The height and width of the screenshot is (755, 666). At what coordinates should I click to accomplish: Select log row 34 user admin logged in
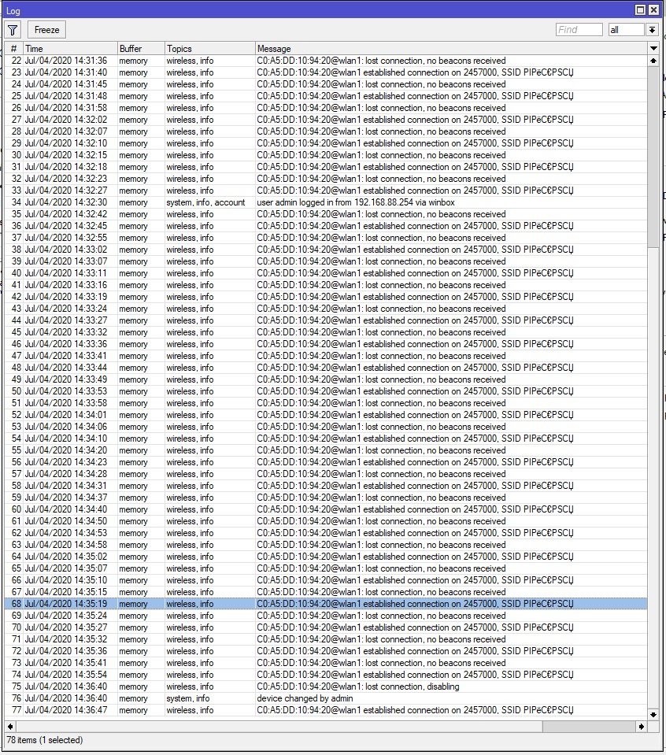[x=326, y=202]
